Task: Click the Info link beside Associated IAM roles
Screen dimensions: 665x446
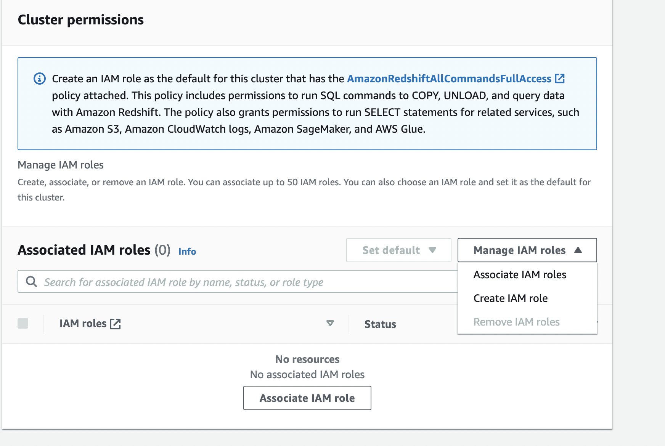Action: tap(187, 252)
